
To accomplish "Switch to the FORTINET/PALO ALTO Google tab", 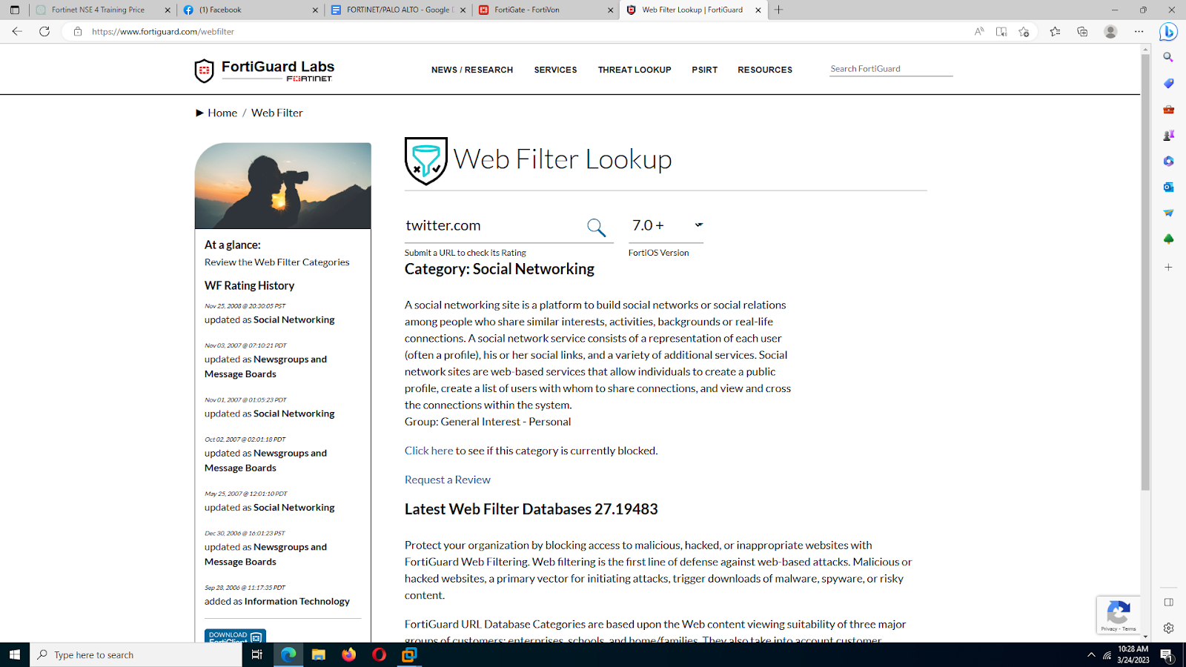I will click(x=398, y=10).
